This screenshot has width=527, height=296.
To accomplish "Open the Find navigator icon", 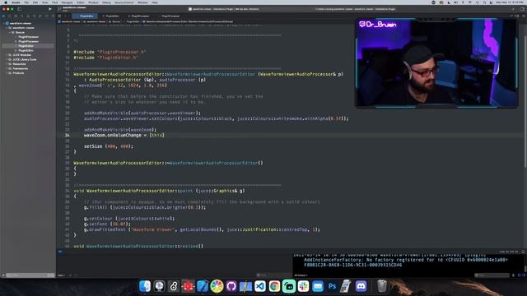I will point(22,16).
